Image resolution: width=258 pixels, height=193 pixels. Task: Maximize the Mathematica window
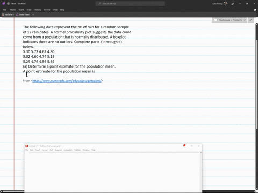click(192, 146)
